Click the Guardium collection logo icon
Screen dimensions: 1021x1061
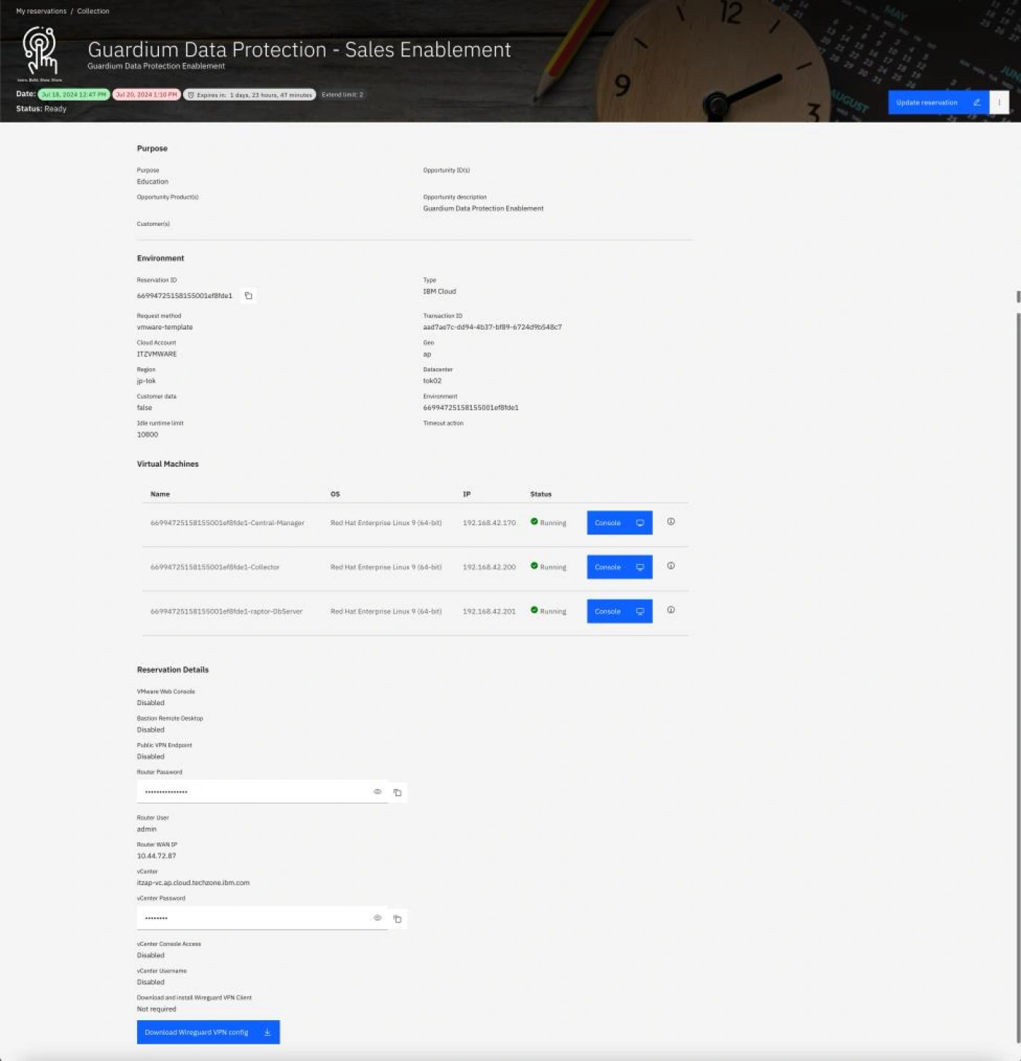(40, 53)
